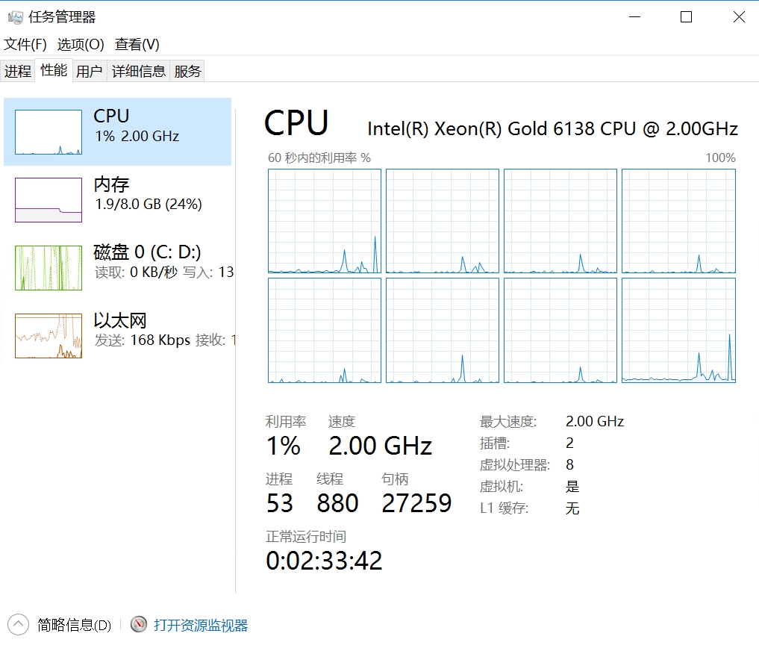Minimize the Task Manager window
Viewport: 759px width, 651px height.
click(634, 17)
